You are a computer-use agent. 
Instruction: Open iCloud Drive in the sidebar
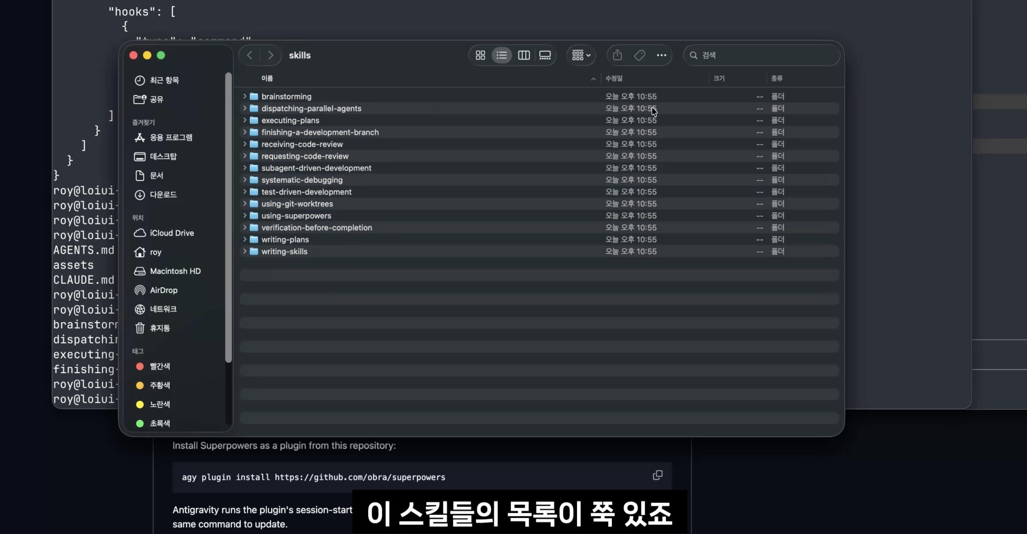[x=164, y=233]
